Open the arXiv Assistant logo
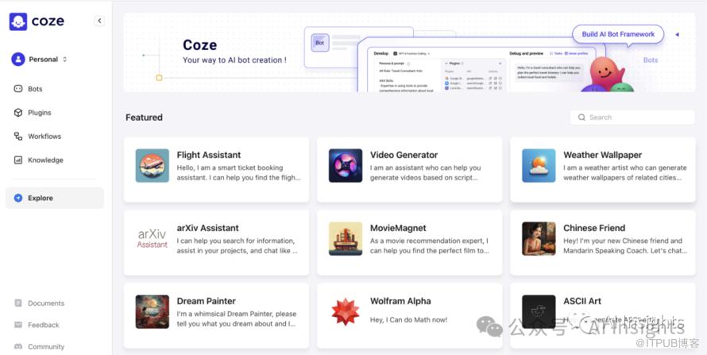The height and width of the screenshot is (355, 707). tap(153, 238)
